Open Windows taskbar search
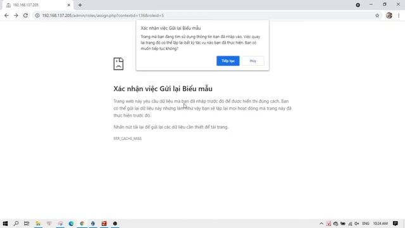Viewport: 405px width, 228px height. coord(16,224)
